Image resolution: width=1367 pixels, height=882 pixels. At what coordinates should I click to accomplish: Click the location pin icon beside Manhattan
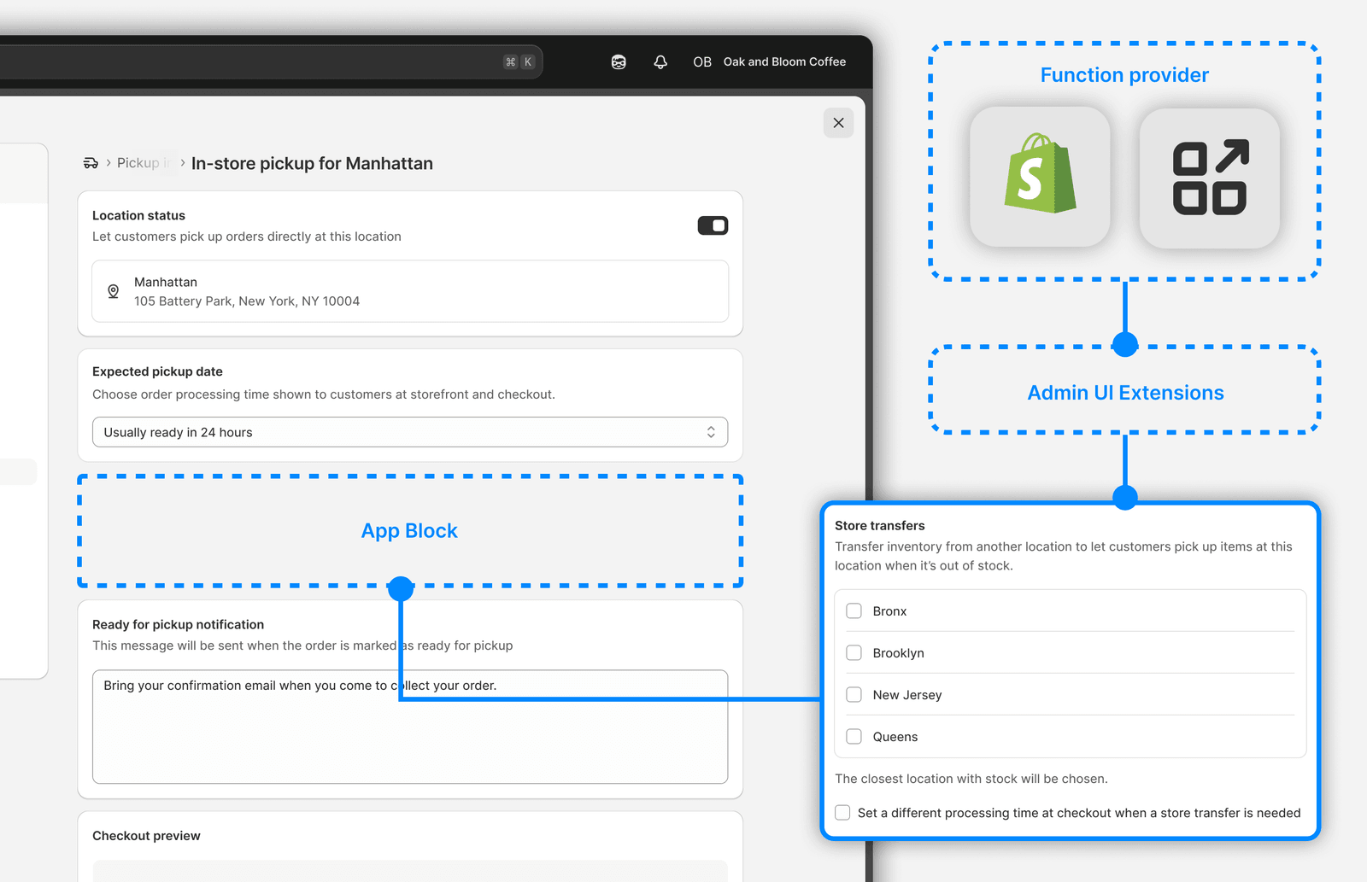(x=113, y=291)
